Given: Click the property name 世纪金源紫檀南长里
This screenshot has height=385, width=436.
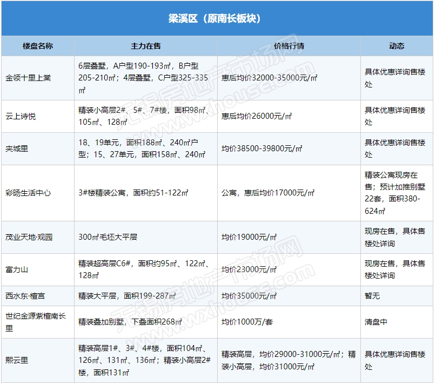Looking at the screenshot, I should tap(36, 322).
